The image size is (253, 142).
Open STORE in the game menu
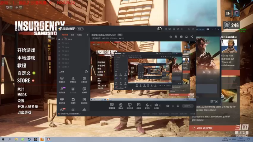[24, 80]
